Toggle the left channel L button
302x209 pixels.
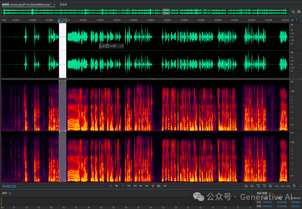301,37
